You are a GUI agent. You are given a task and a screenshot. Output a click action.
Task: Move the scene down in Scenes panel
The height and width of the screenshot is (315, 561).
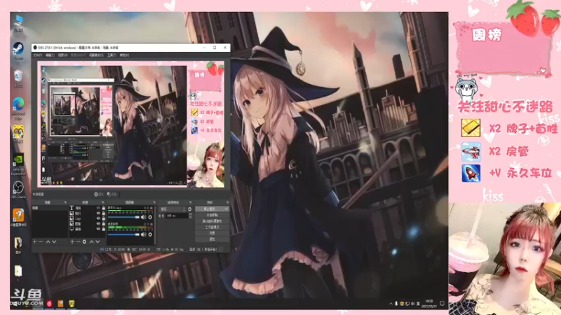(x=54, y=241)
